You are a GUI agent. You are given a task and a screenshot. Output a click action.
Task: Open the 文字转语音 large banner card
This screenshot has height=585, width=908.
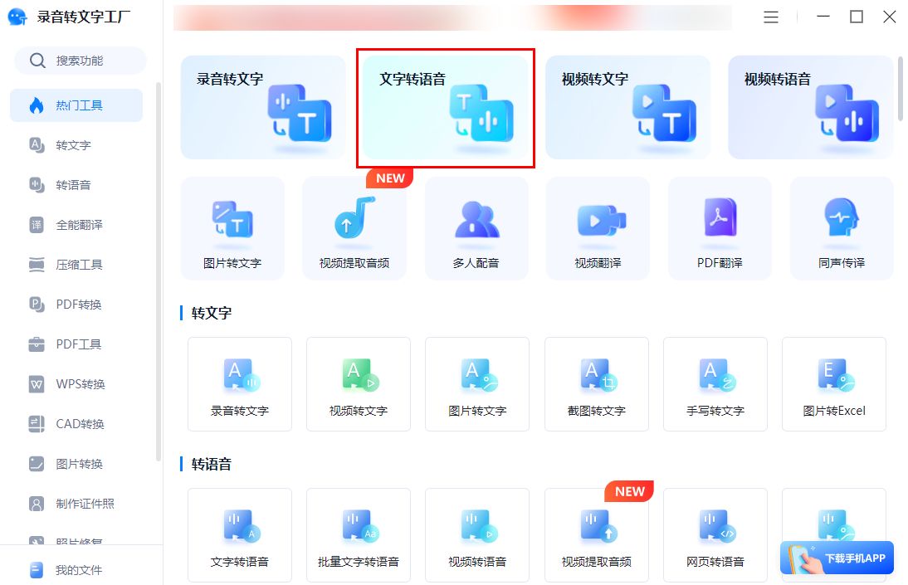pyautogui.click(x=446, y=108)
